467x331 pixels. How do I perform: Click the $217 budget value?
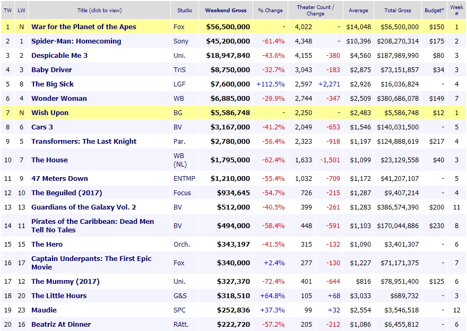pos(437,141)
